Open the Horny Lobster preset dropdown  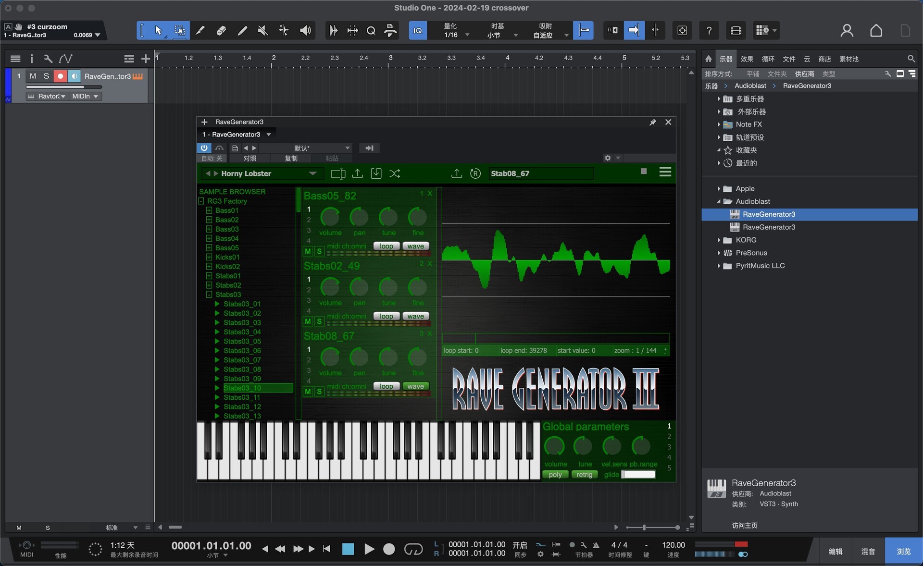point(312,173)
